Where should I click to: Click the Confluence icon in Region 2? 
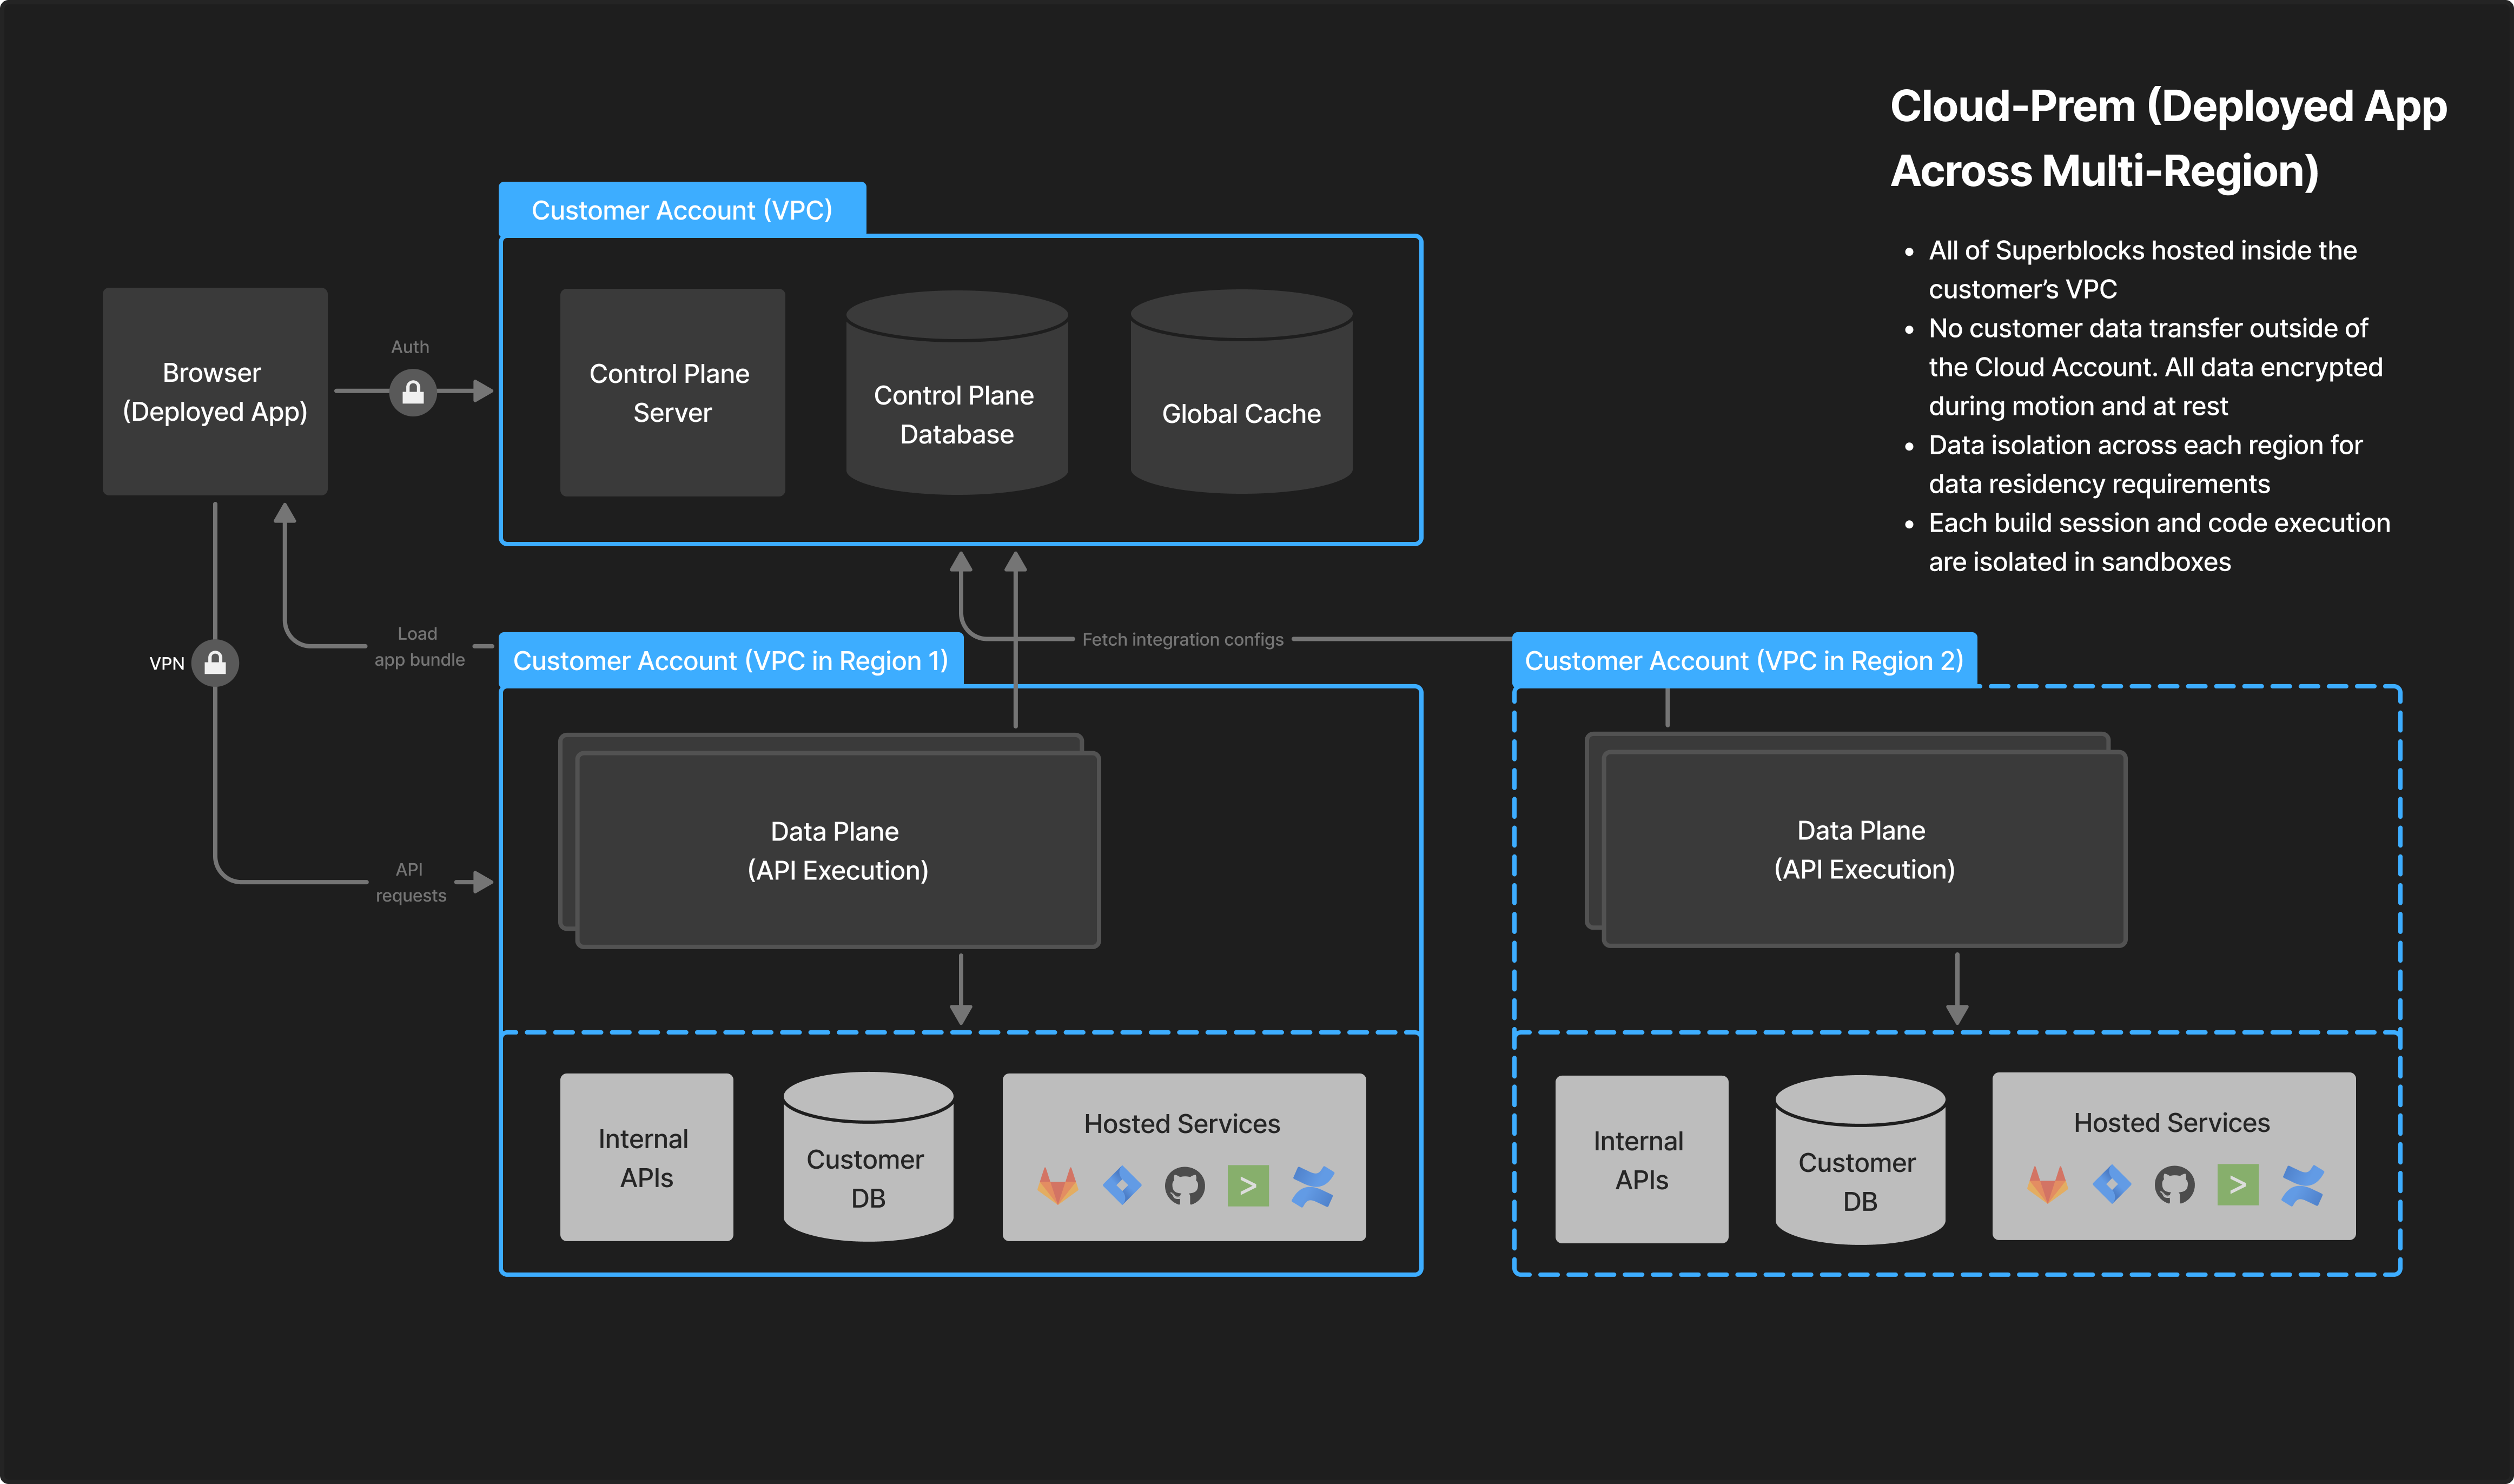coord(2302,1185)
